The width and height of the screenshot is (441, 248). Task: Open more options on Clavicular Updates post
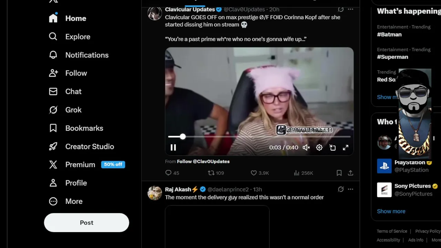pos(350,9)
